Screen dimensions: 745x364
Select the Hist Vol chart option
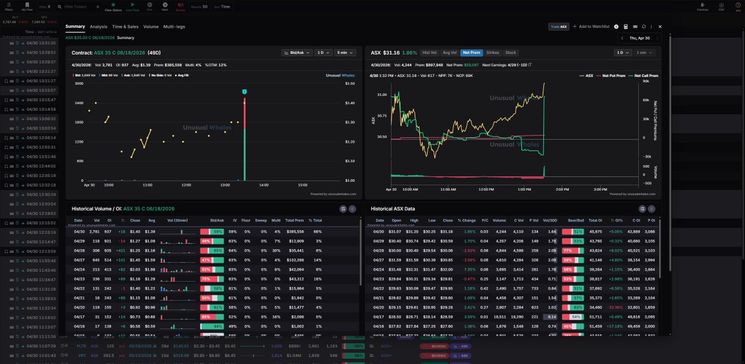(429, 53)
